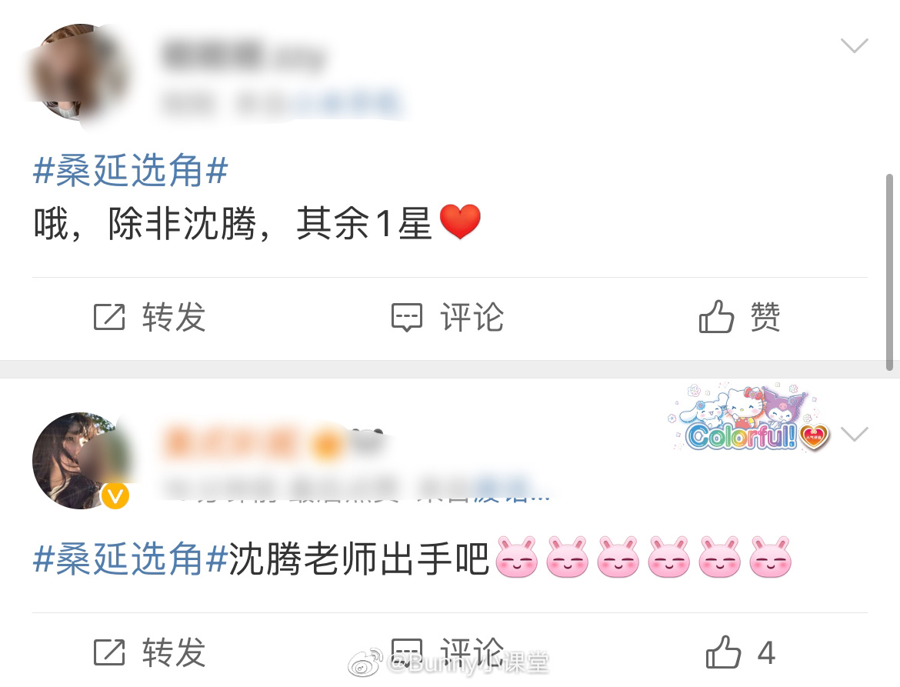Open #桑延选角# hashtag in first post

(x=130, y=171)
